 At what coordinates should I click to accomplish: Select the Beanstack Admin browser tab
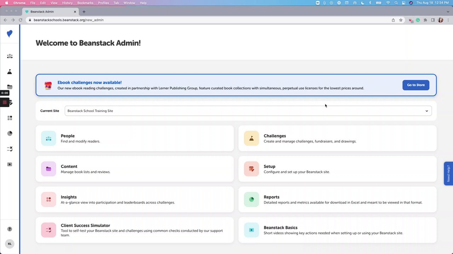51,12
